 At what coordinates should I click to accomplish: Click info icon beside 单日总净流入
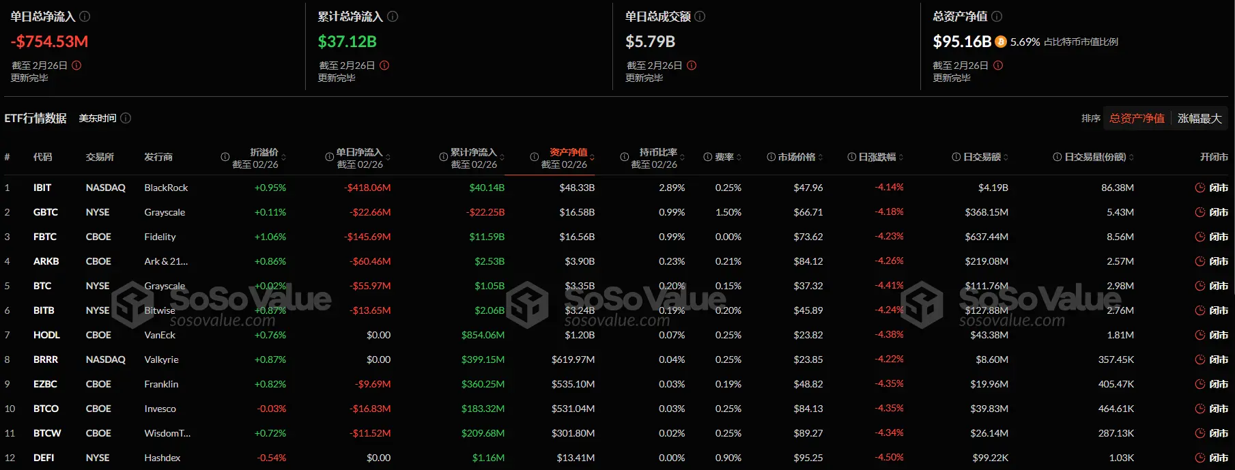pos(85,16)
